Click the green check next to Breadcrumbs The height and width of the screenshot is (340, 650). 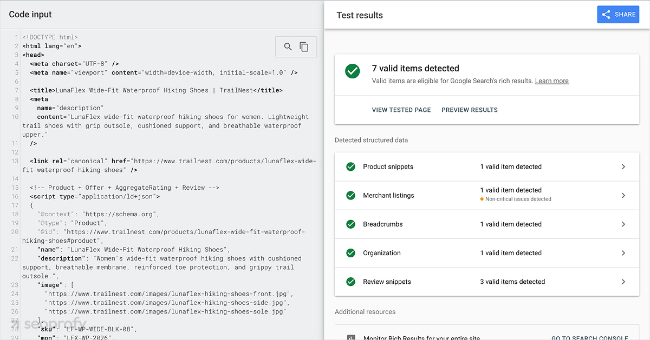350,224
